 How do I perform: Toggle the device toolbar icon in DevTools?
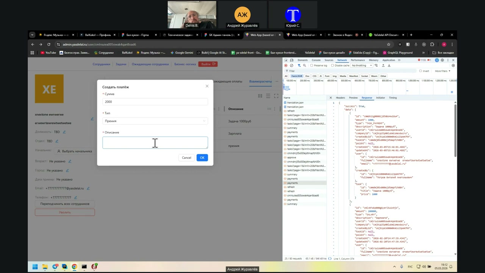(292, 60)
